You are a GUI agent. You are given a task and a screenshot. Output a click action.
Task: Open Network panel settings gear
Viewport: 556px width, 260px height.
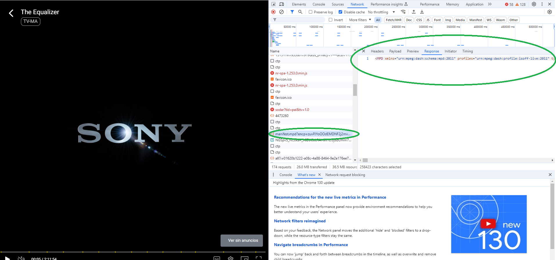[x=550, y=12]
